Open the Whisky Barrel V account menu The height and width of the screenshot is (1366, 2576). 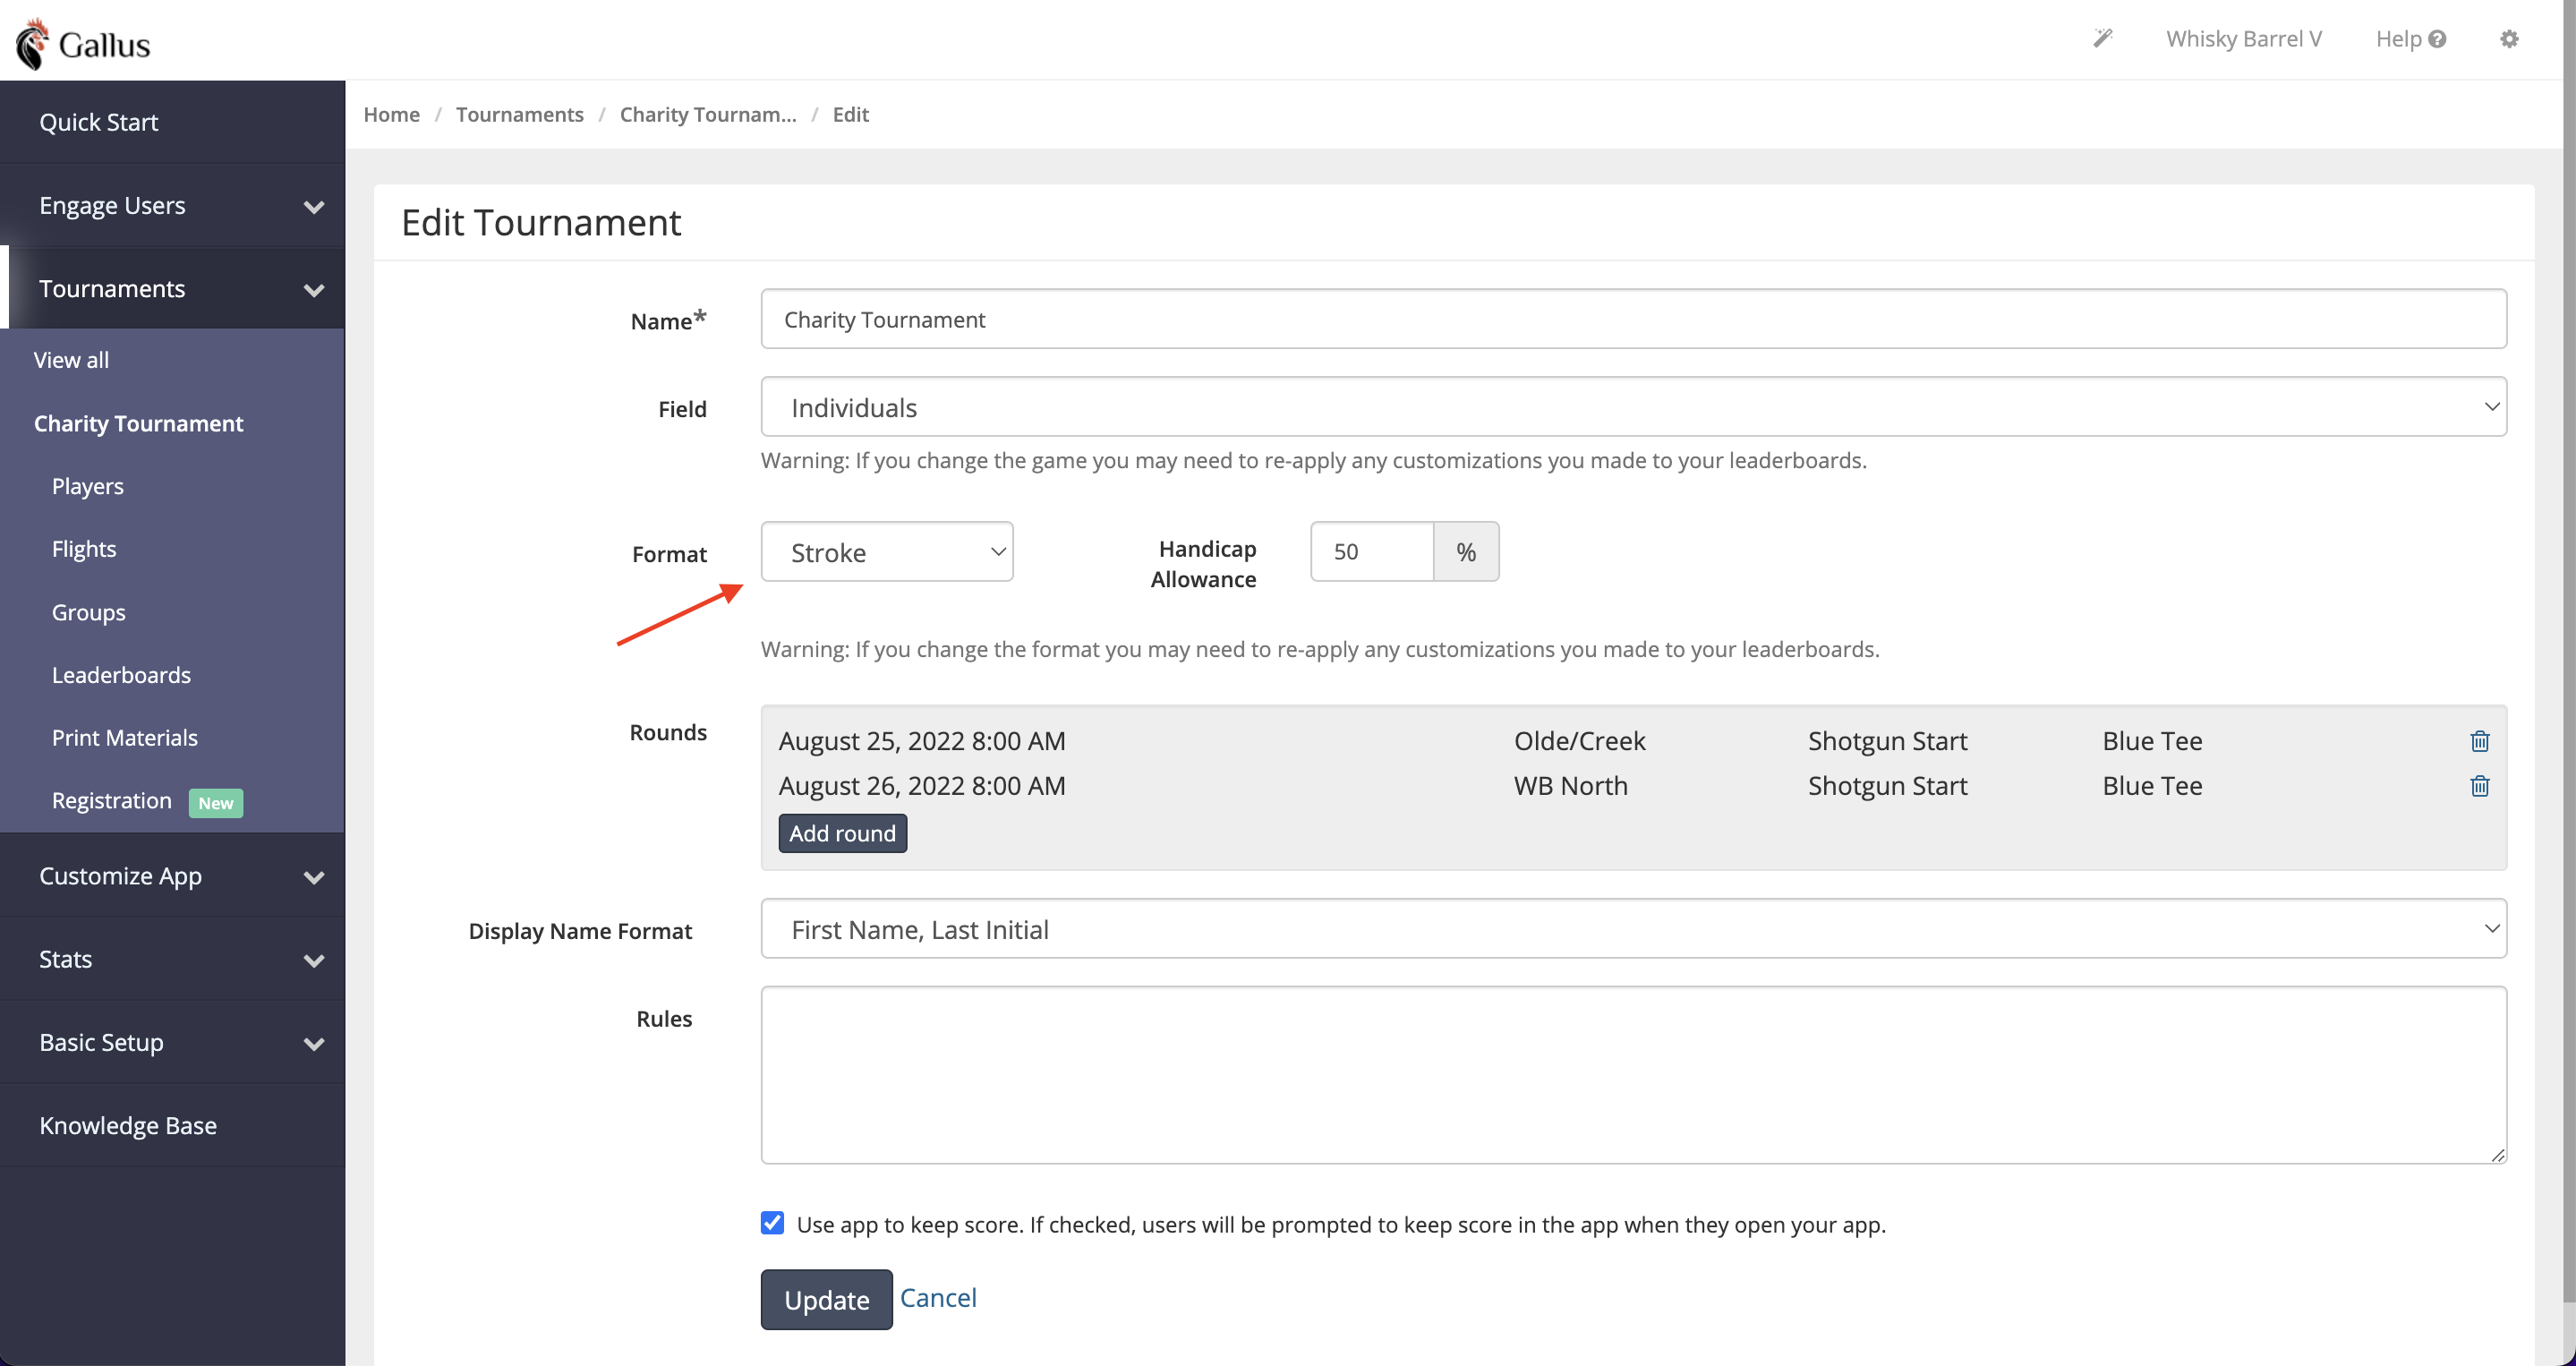pos(2243,38)
